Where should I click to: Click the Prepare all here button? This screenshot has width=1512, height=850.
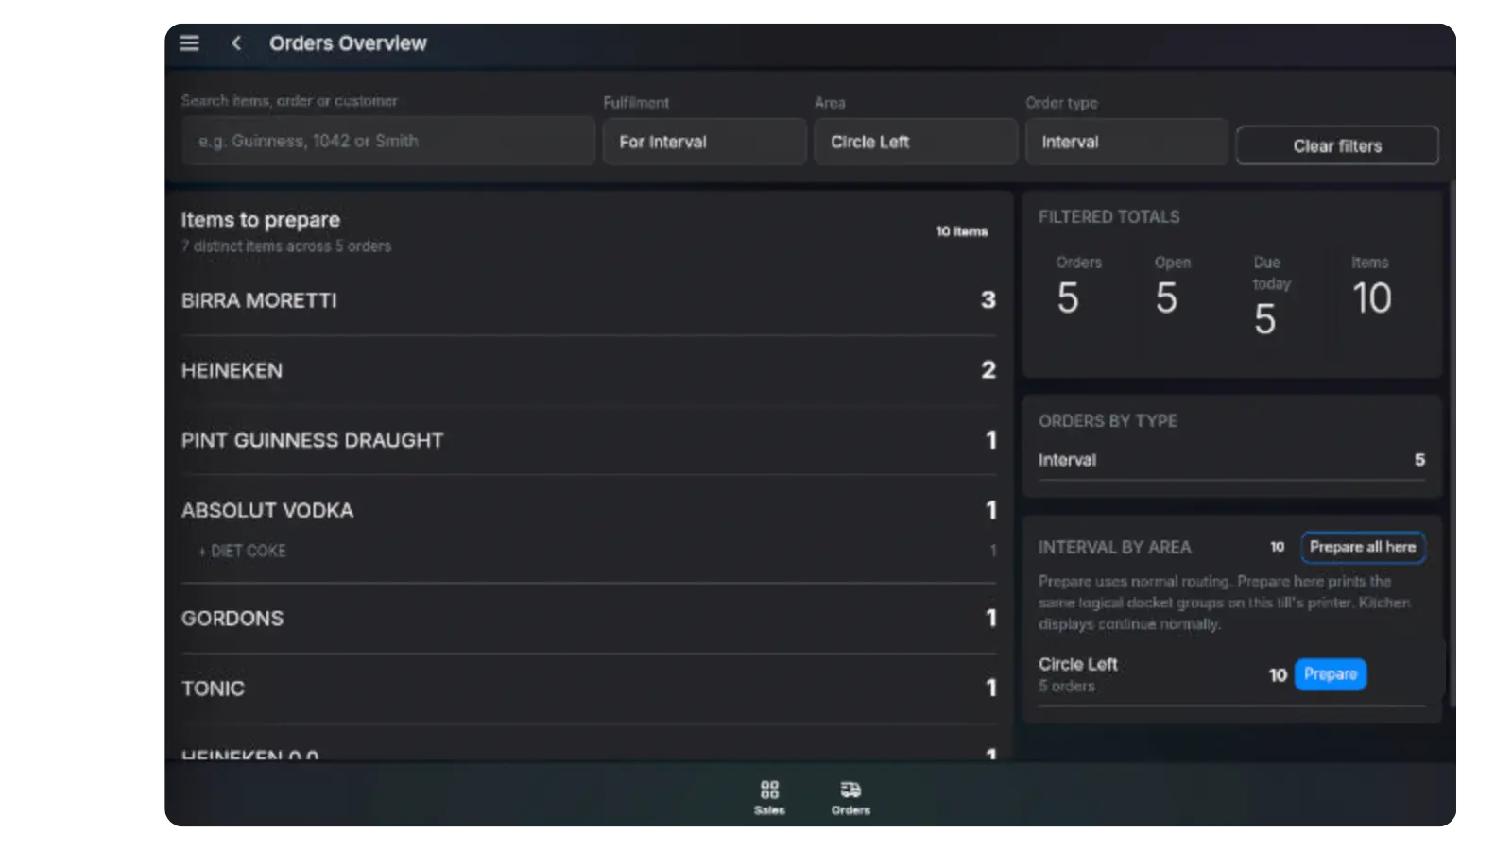tap(1363, 547)
